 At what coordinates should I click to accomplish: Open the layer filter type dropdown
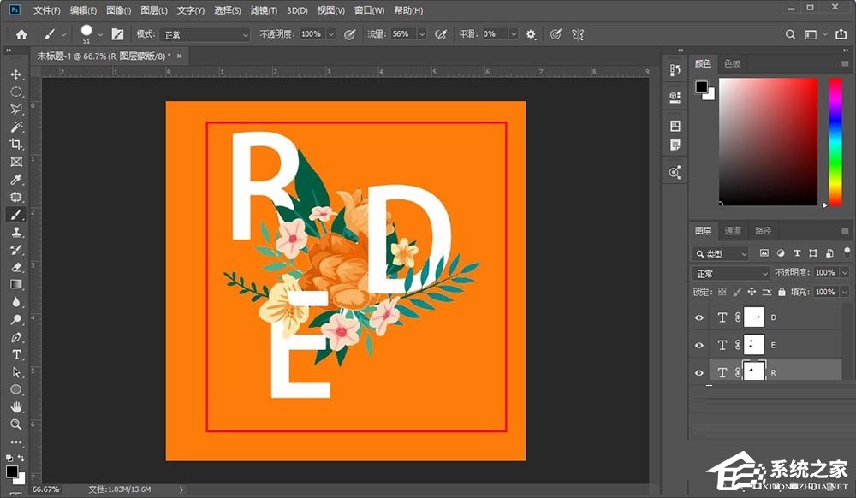[x=721, y=253]
